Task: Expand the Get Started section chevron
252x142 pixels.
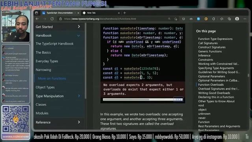Action: click(x=79, y=26)
